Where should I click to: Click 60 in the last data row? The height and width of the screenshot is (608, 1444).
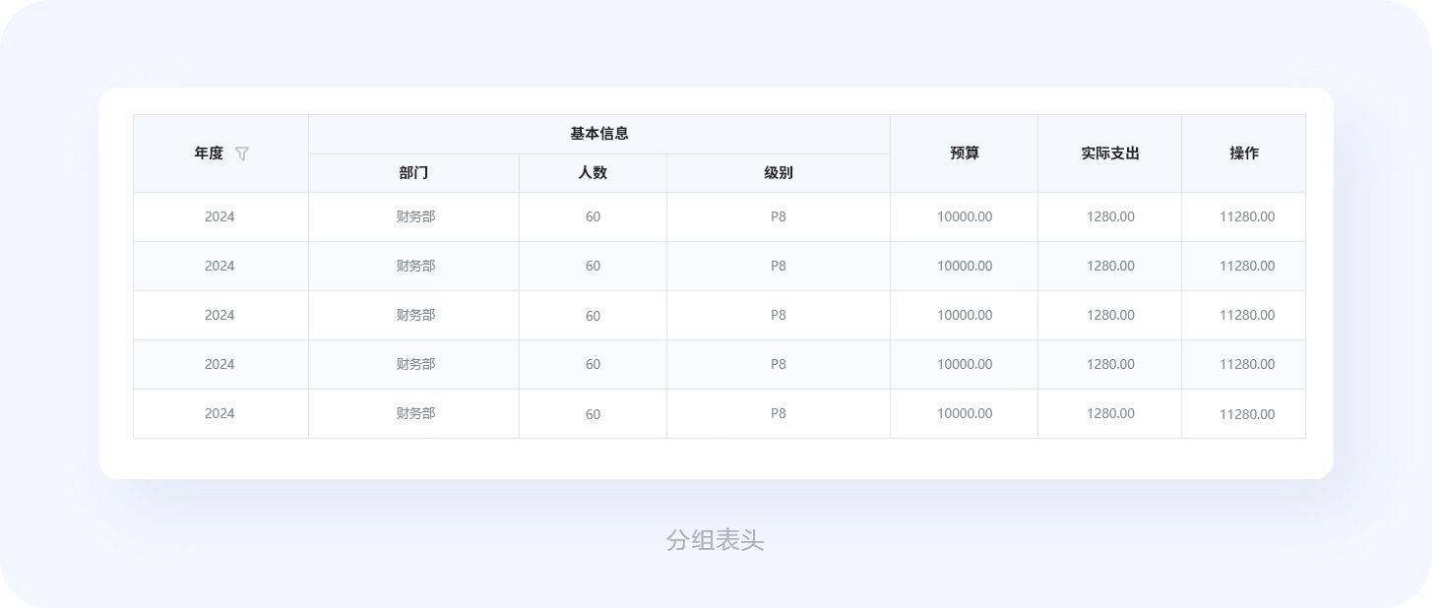point(593,414)
